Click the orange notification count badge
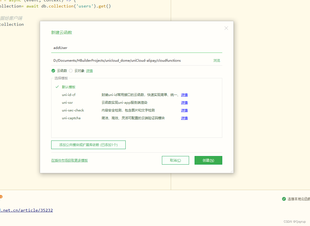310x226 pixels. click(x=1, y=197)
